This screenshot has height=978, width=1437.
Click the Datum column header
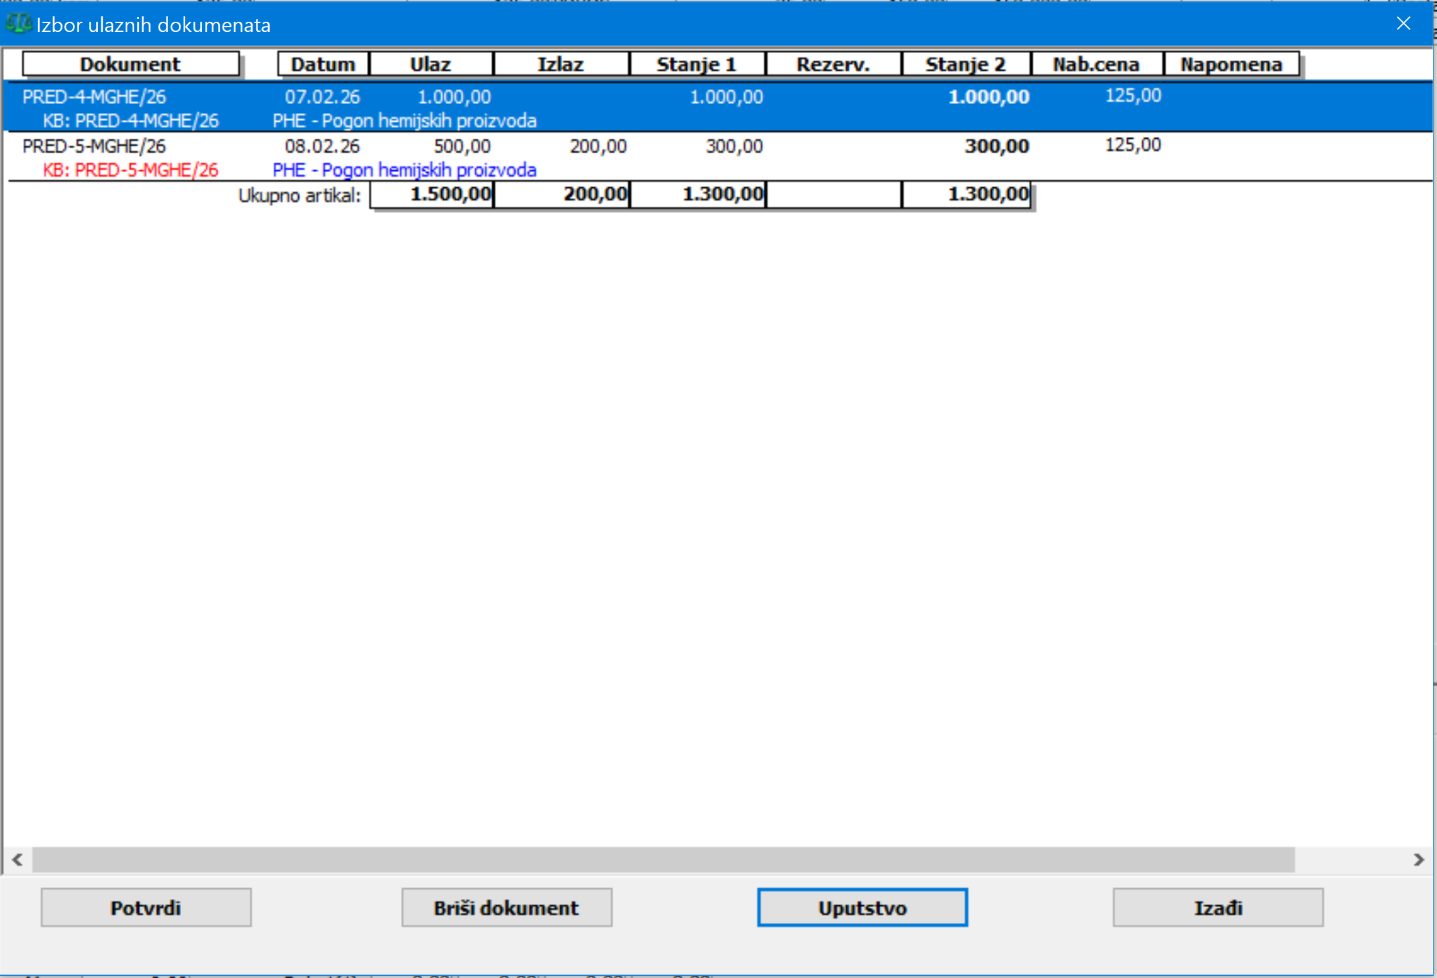point(323,64)
